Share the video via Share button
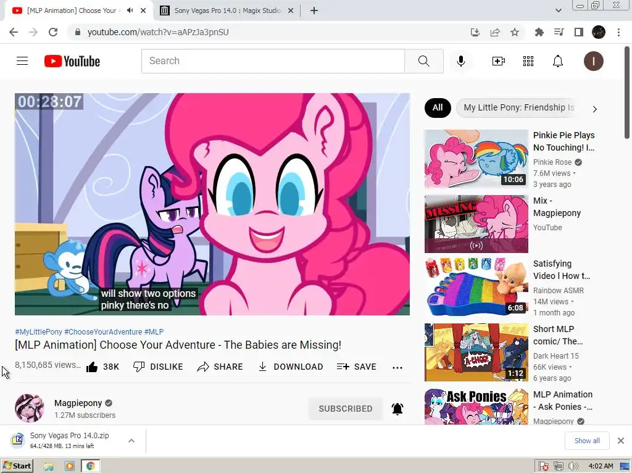Screen dimensions: 632x474 (220, 367)
